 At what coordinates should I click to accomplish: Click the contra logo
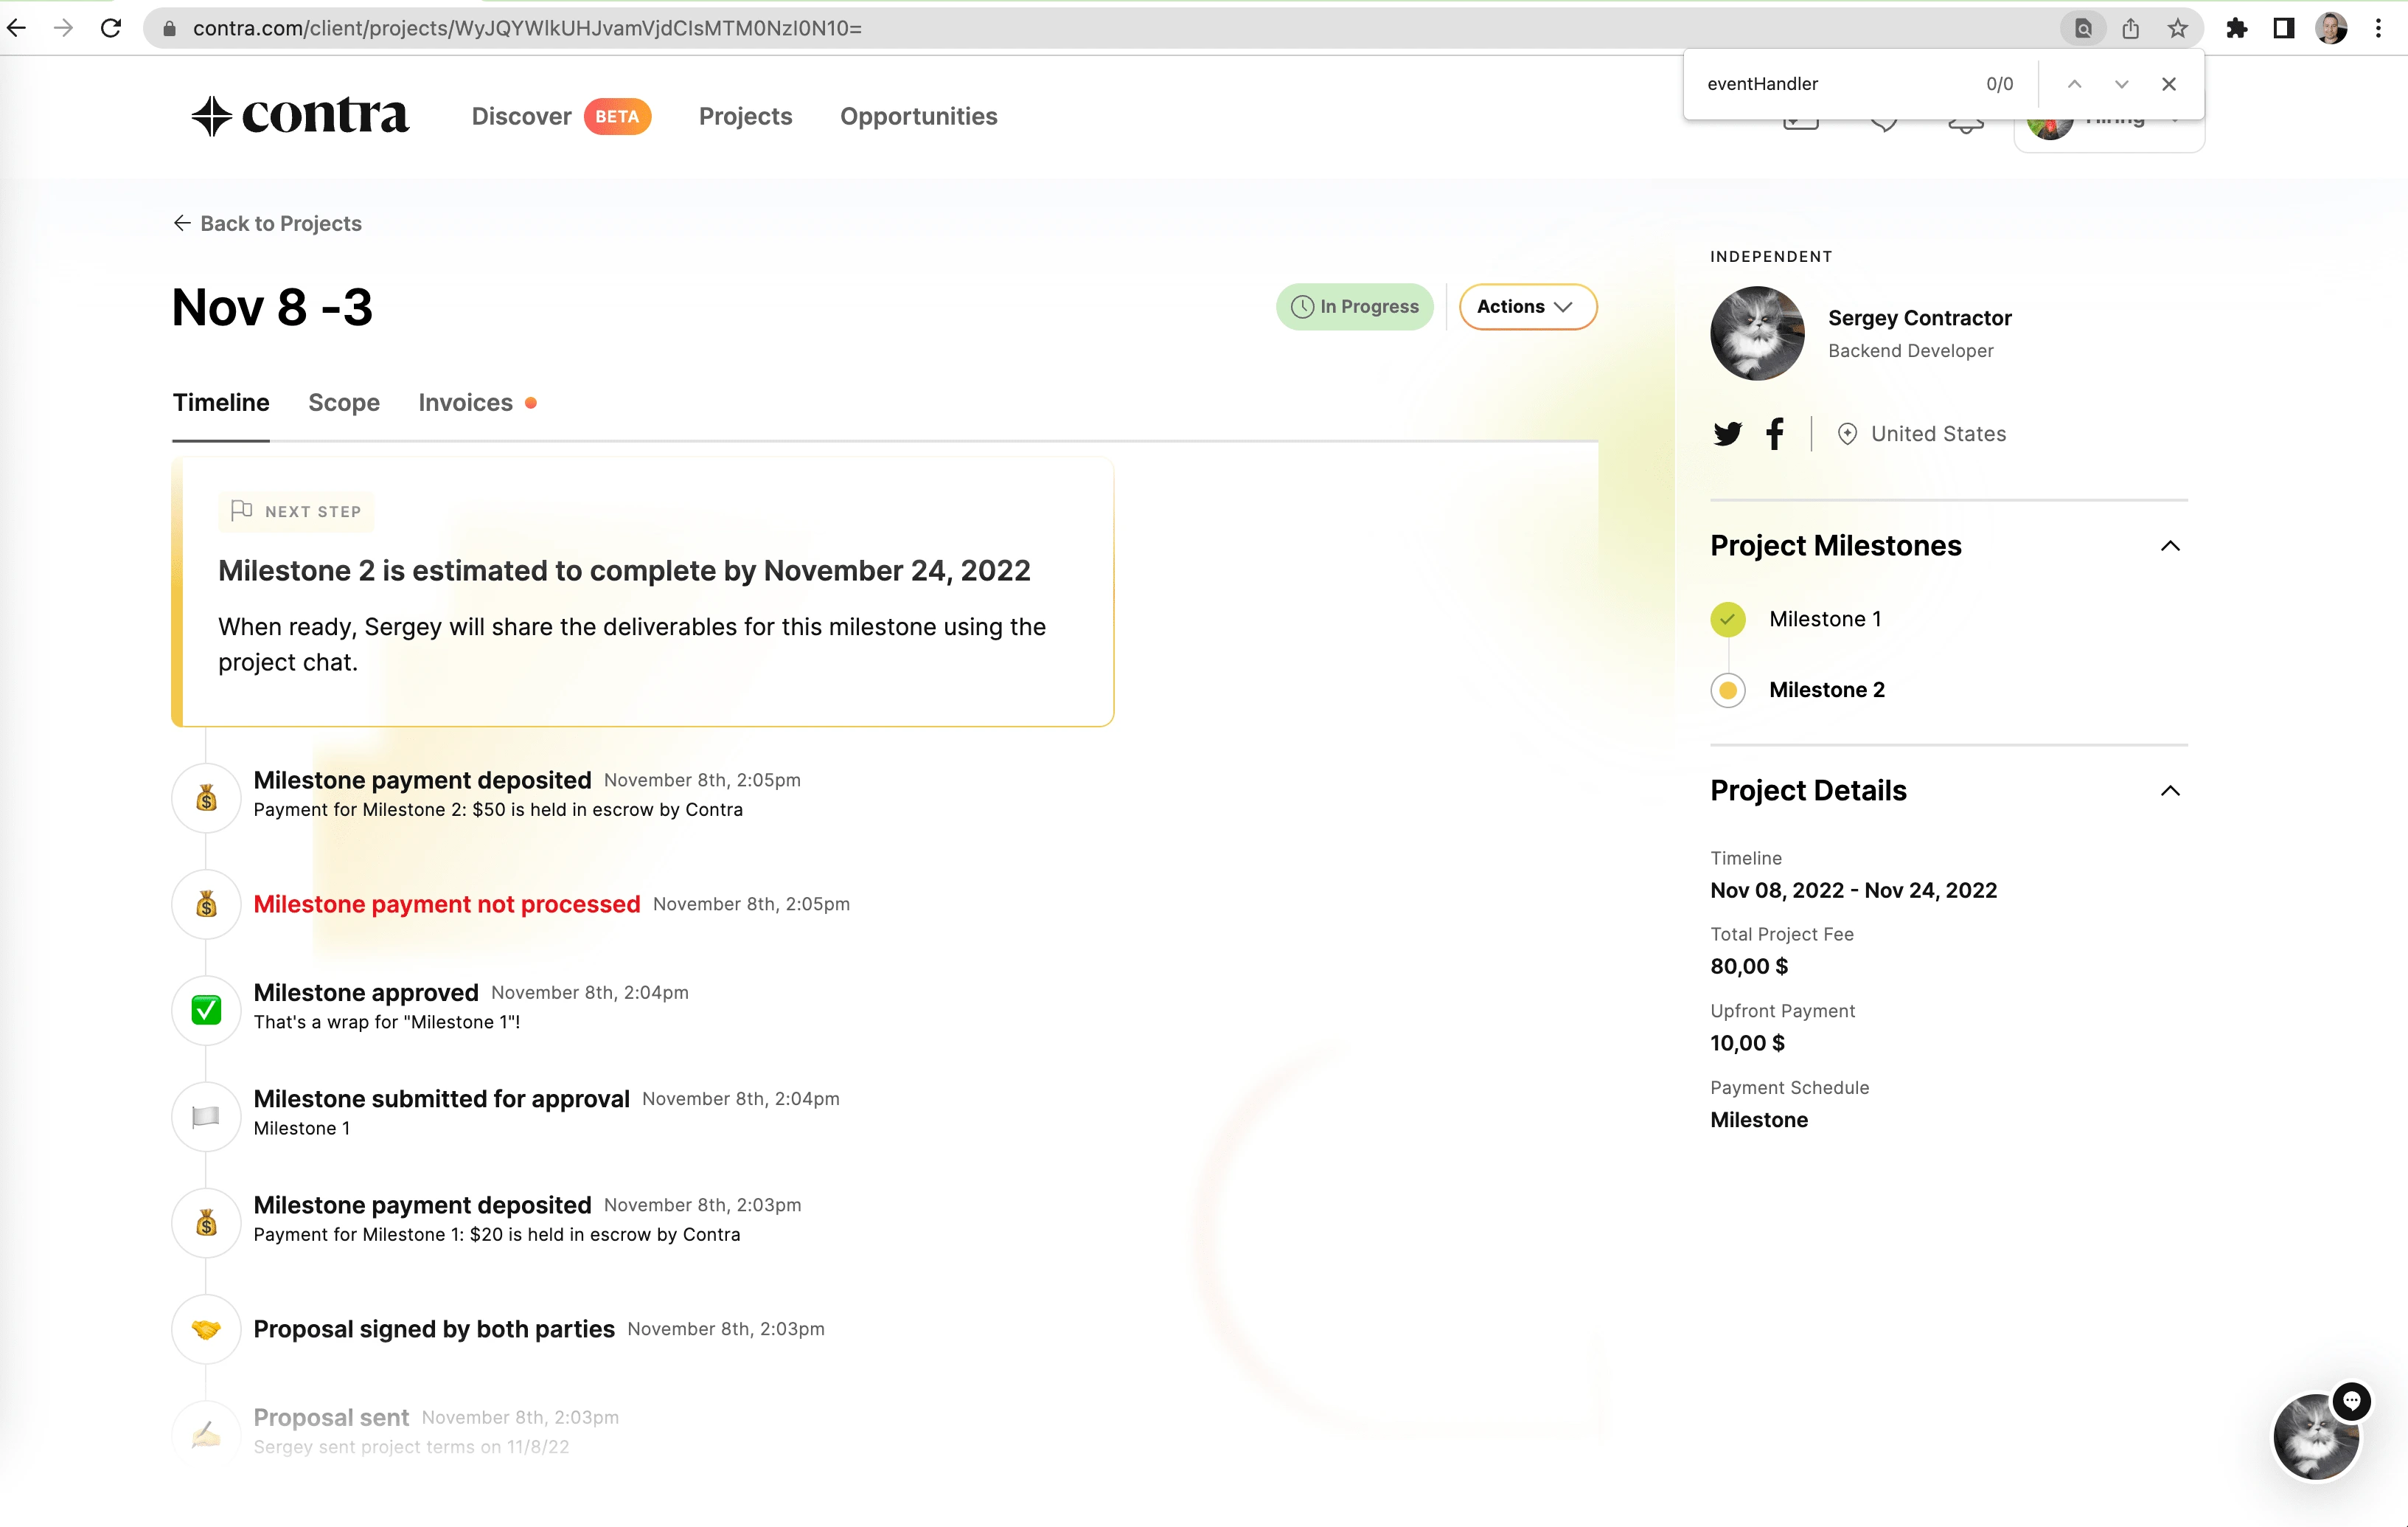pyautogui.click(x=301, y=116)
